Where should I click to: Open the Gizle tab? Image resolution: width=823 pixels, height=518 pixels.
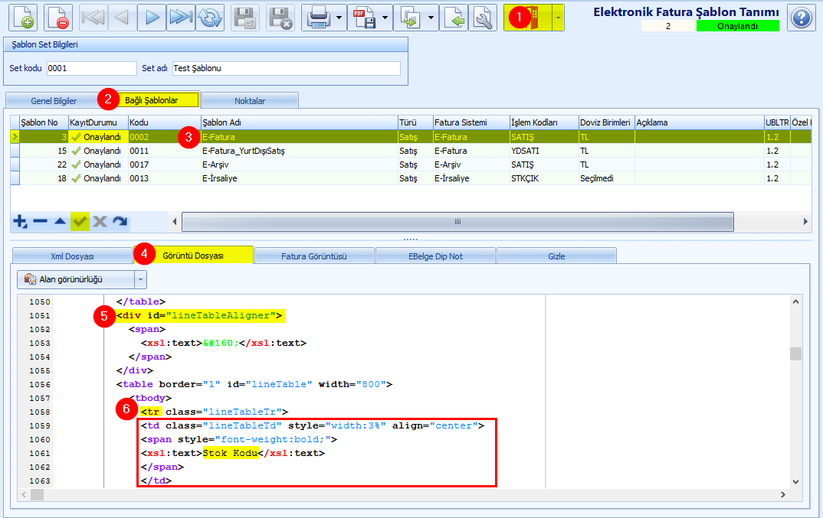pos(556,256)
